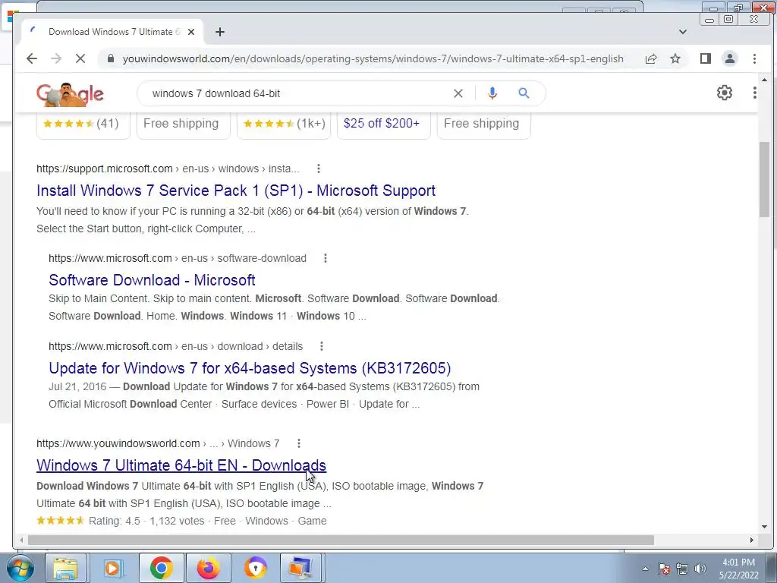The height and width of the screenshot is (583, 777).
Task: Open the Google apps dots menu
Action: pyautogui.click(x=754, y=93)
